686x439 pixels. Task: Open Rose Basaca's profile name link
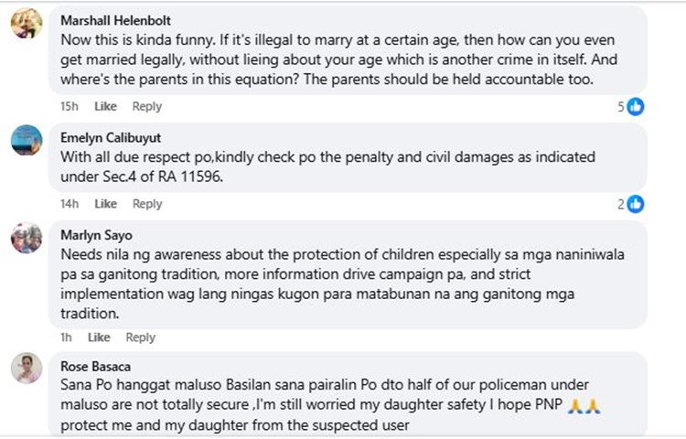[x=90, y=367]
